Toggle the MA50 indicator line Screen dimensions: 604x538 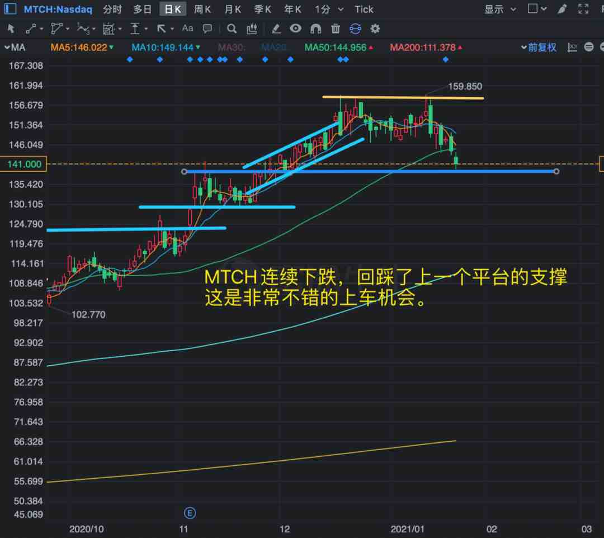pos(338,48)
